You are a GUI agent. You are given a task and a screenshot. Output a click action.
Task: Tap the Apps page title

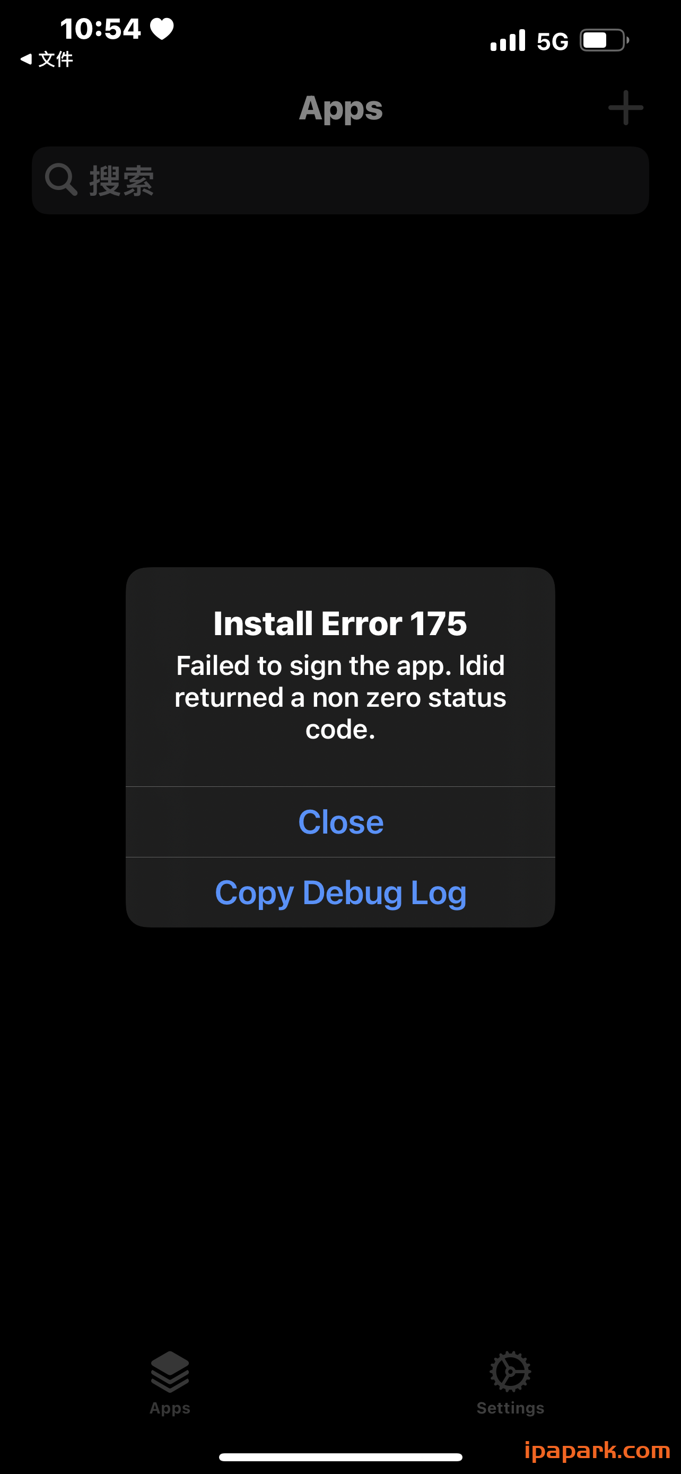pos(341,108)
